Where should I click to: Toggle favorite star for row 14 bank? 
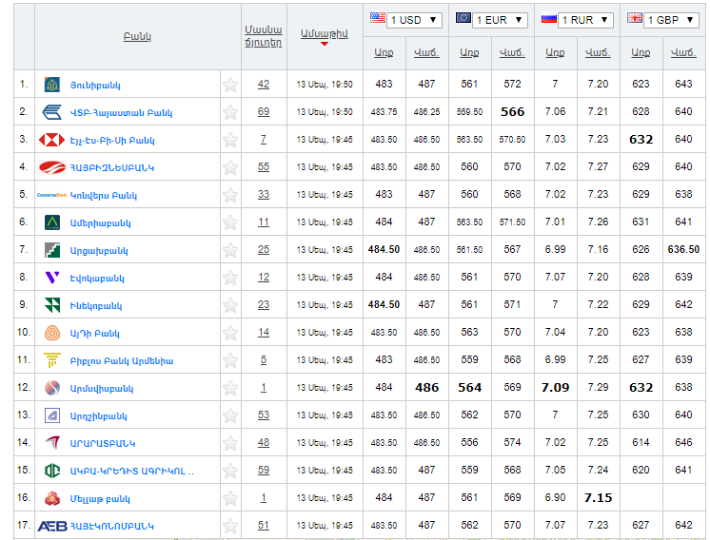click(x=230, y=443)
